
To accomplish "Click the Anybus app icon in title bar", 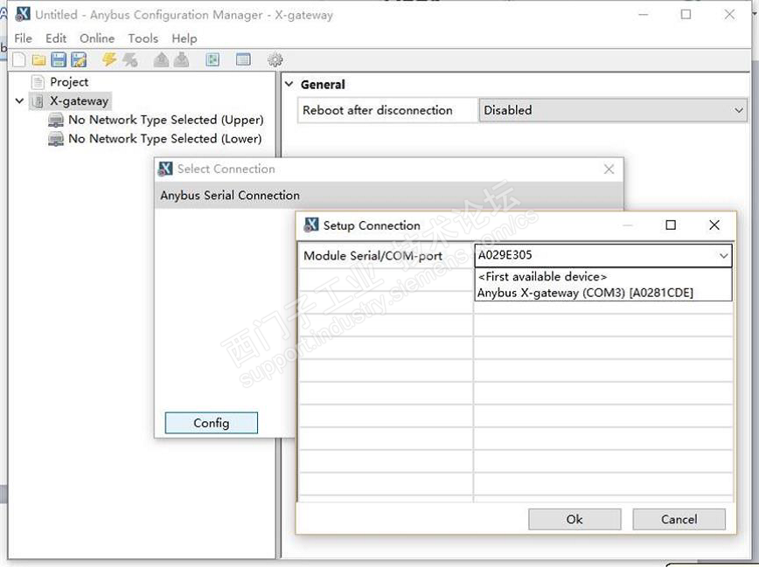I will (x=23, y=15).
